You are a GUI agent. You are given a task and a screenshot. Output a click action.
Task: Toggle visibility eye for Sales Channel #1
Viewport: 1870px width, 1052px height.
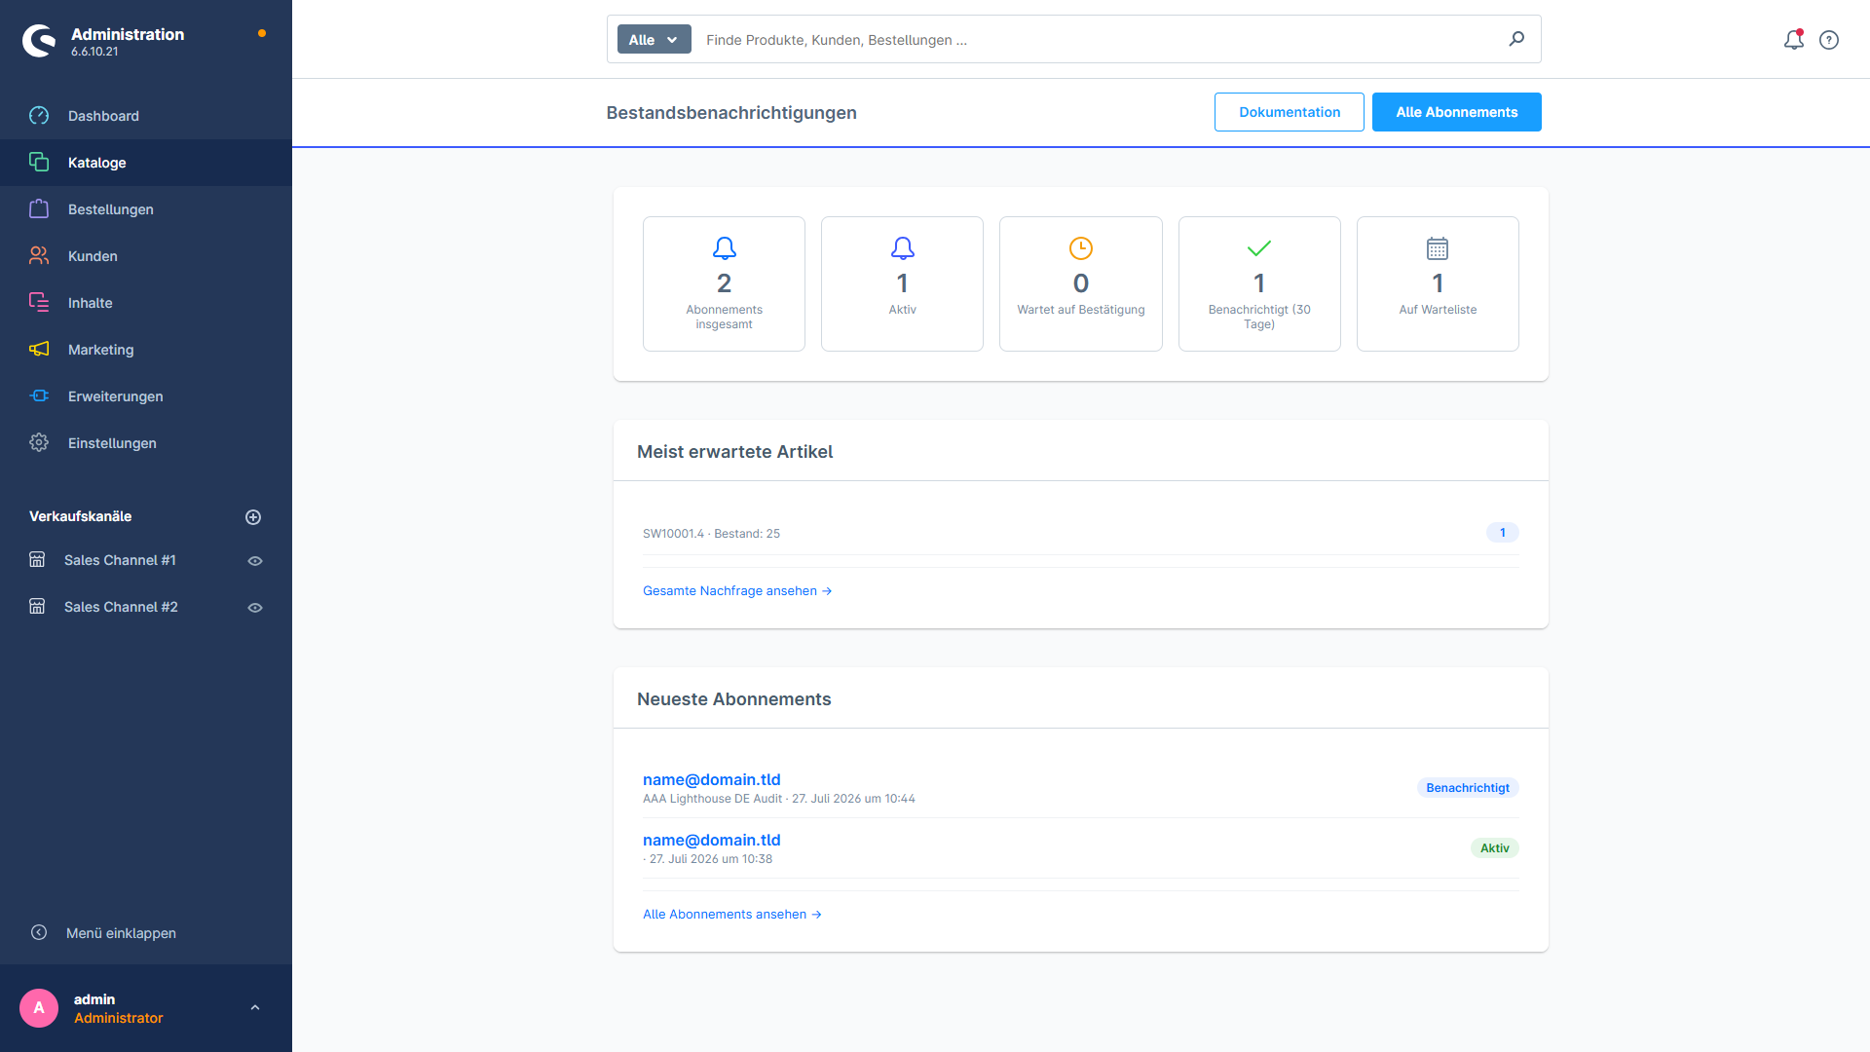[x=255, y=561]
